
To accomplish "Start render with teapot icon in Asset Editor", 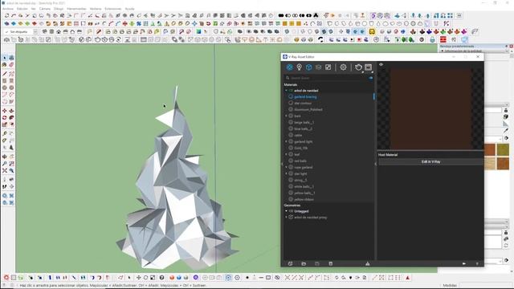I will pyautogui.click(x=358, y=67).
